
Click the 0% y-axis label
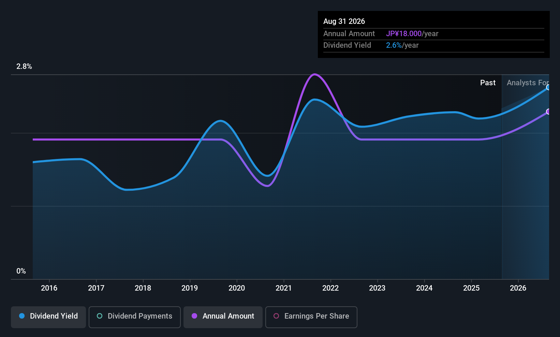pyautogui.click(x=21, y=271)
